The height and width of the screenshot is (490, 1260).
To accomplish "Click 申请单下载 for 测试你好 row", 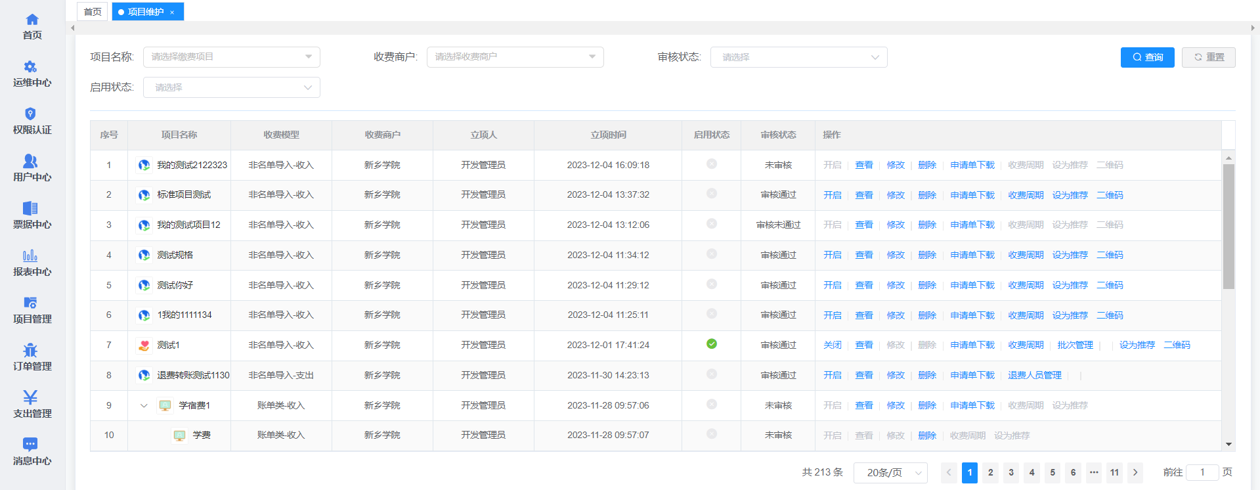I will point(972,285).
